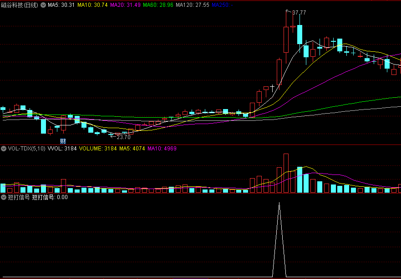The width and height of the screenshot is (401, 279).
Task: Click the peak of the 短打信号 spike
Action: click(x=279, y=203)
